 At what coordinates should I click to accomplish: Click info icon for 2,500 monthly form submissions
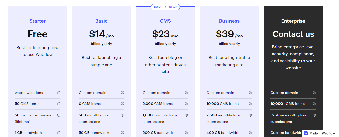(x=250, y=115)
